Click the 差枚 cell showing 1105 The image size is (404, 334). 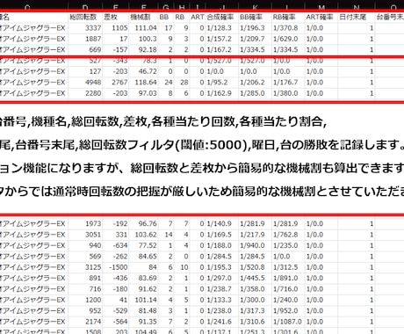[116, 28]
